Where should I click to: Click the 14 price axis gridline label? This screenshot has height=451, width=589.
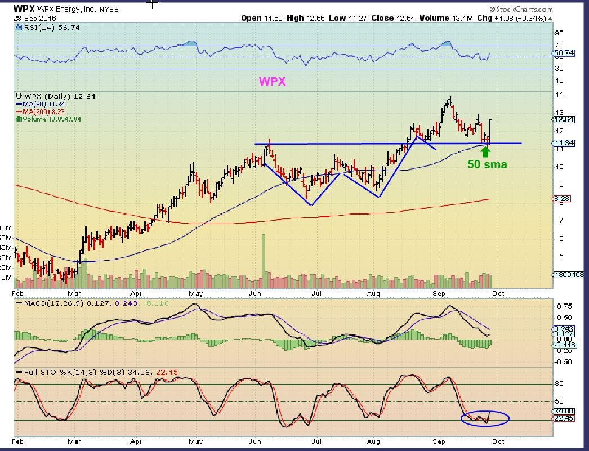[560, 94]
